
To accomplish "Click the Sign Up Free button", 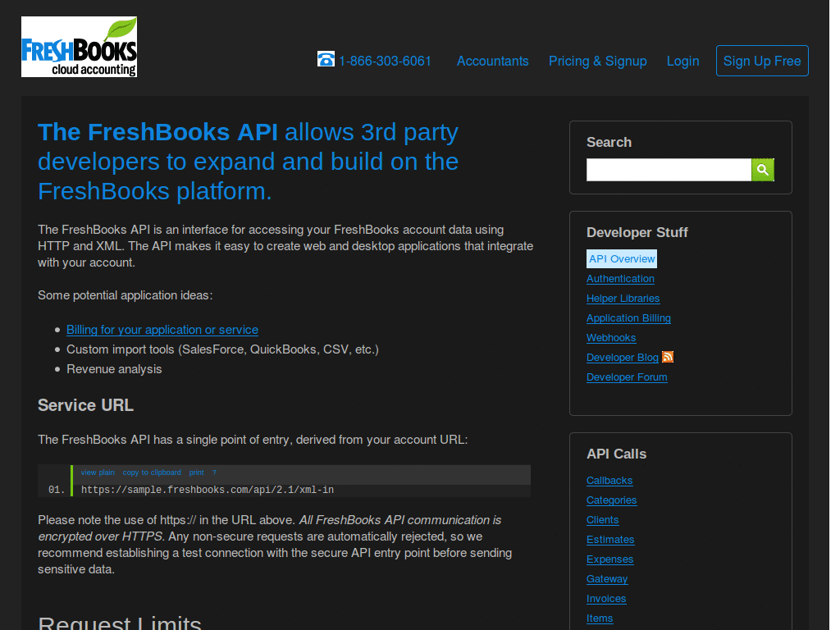I will tap(762, 61).
